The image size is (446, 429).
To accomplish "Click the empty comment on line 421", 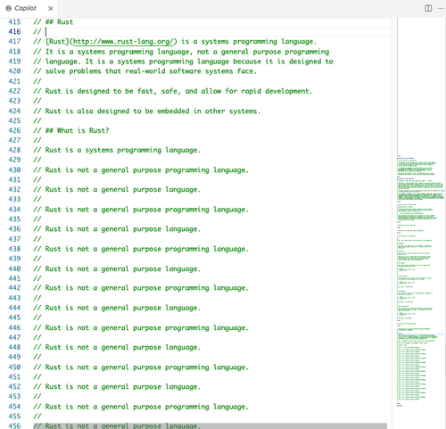I will click(37, 81).
